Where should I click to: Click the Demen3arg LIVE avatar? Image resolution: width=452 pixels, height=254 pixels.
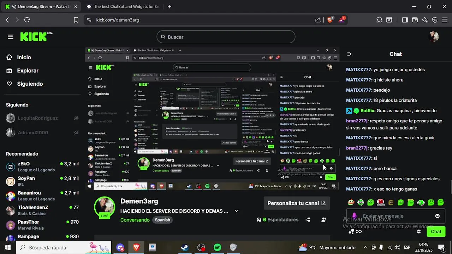[104, 207]
